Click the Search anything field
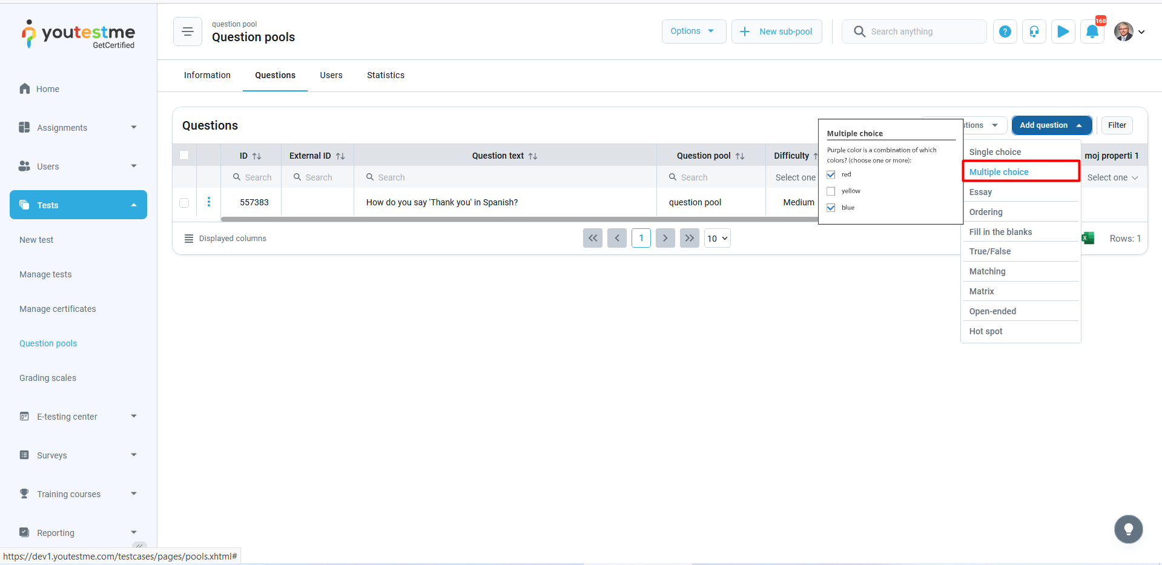Viewport: 1162px width, 565px height. [914, 31]
